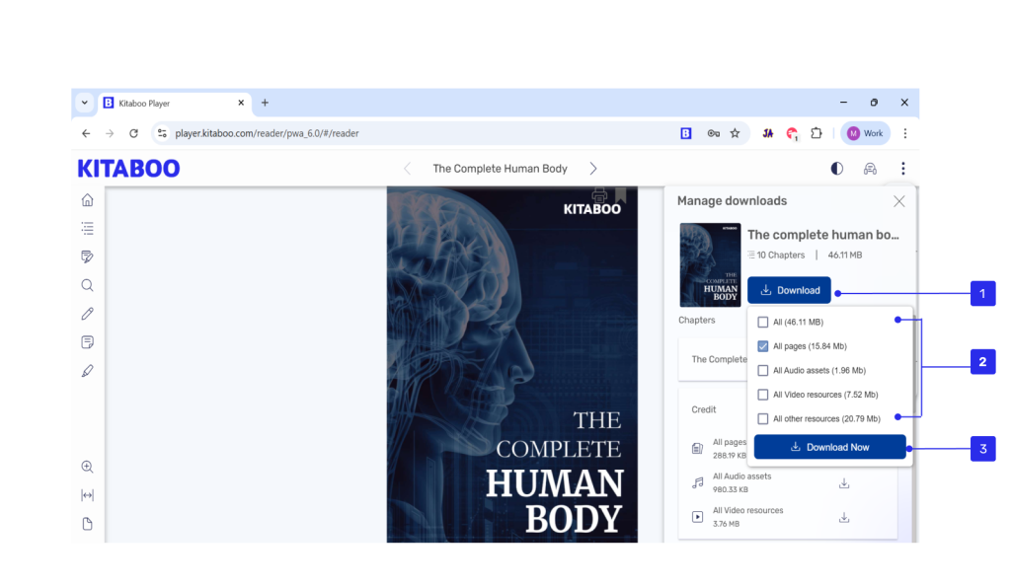Click the 'The complete human bo...' title

(822, 235)
